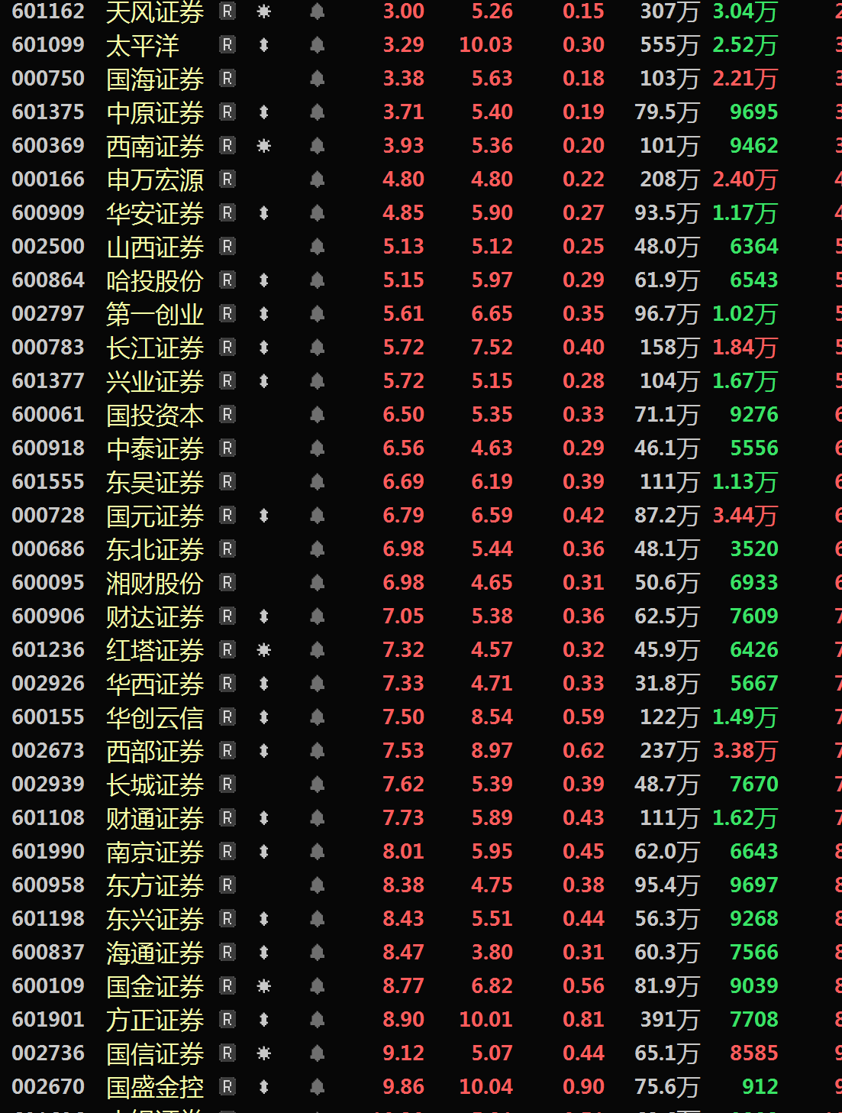Click the sun-shaped marker icon beside 红塔证券

(x=264, y=650)
